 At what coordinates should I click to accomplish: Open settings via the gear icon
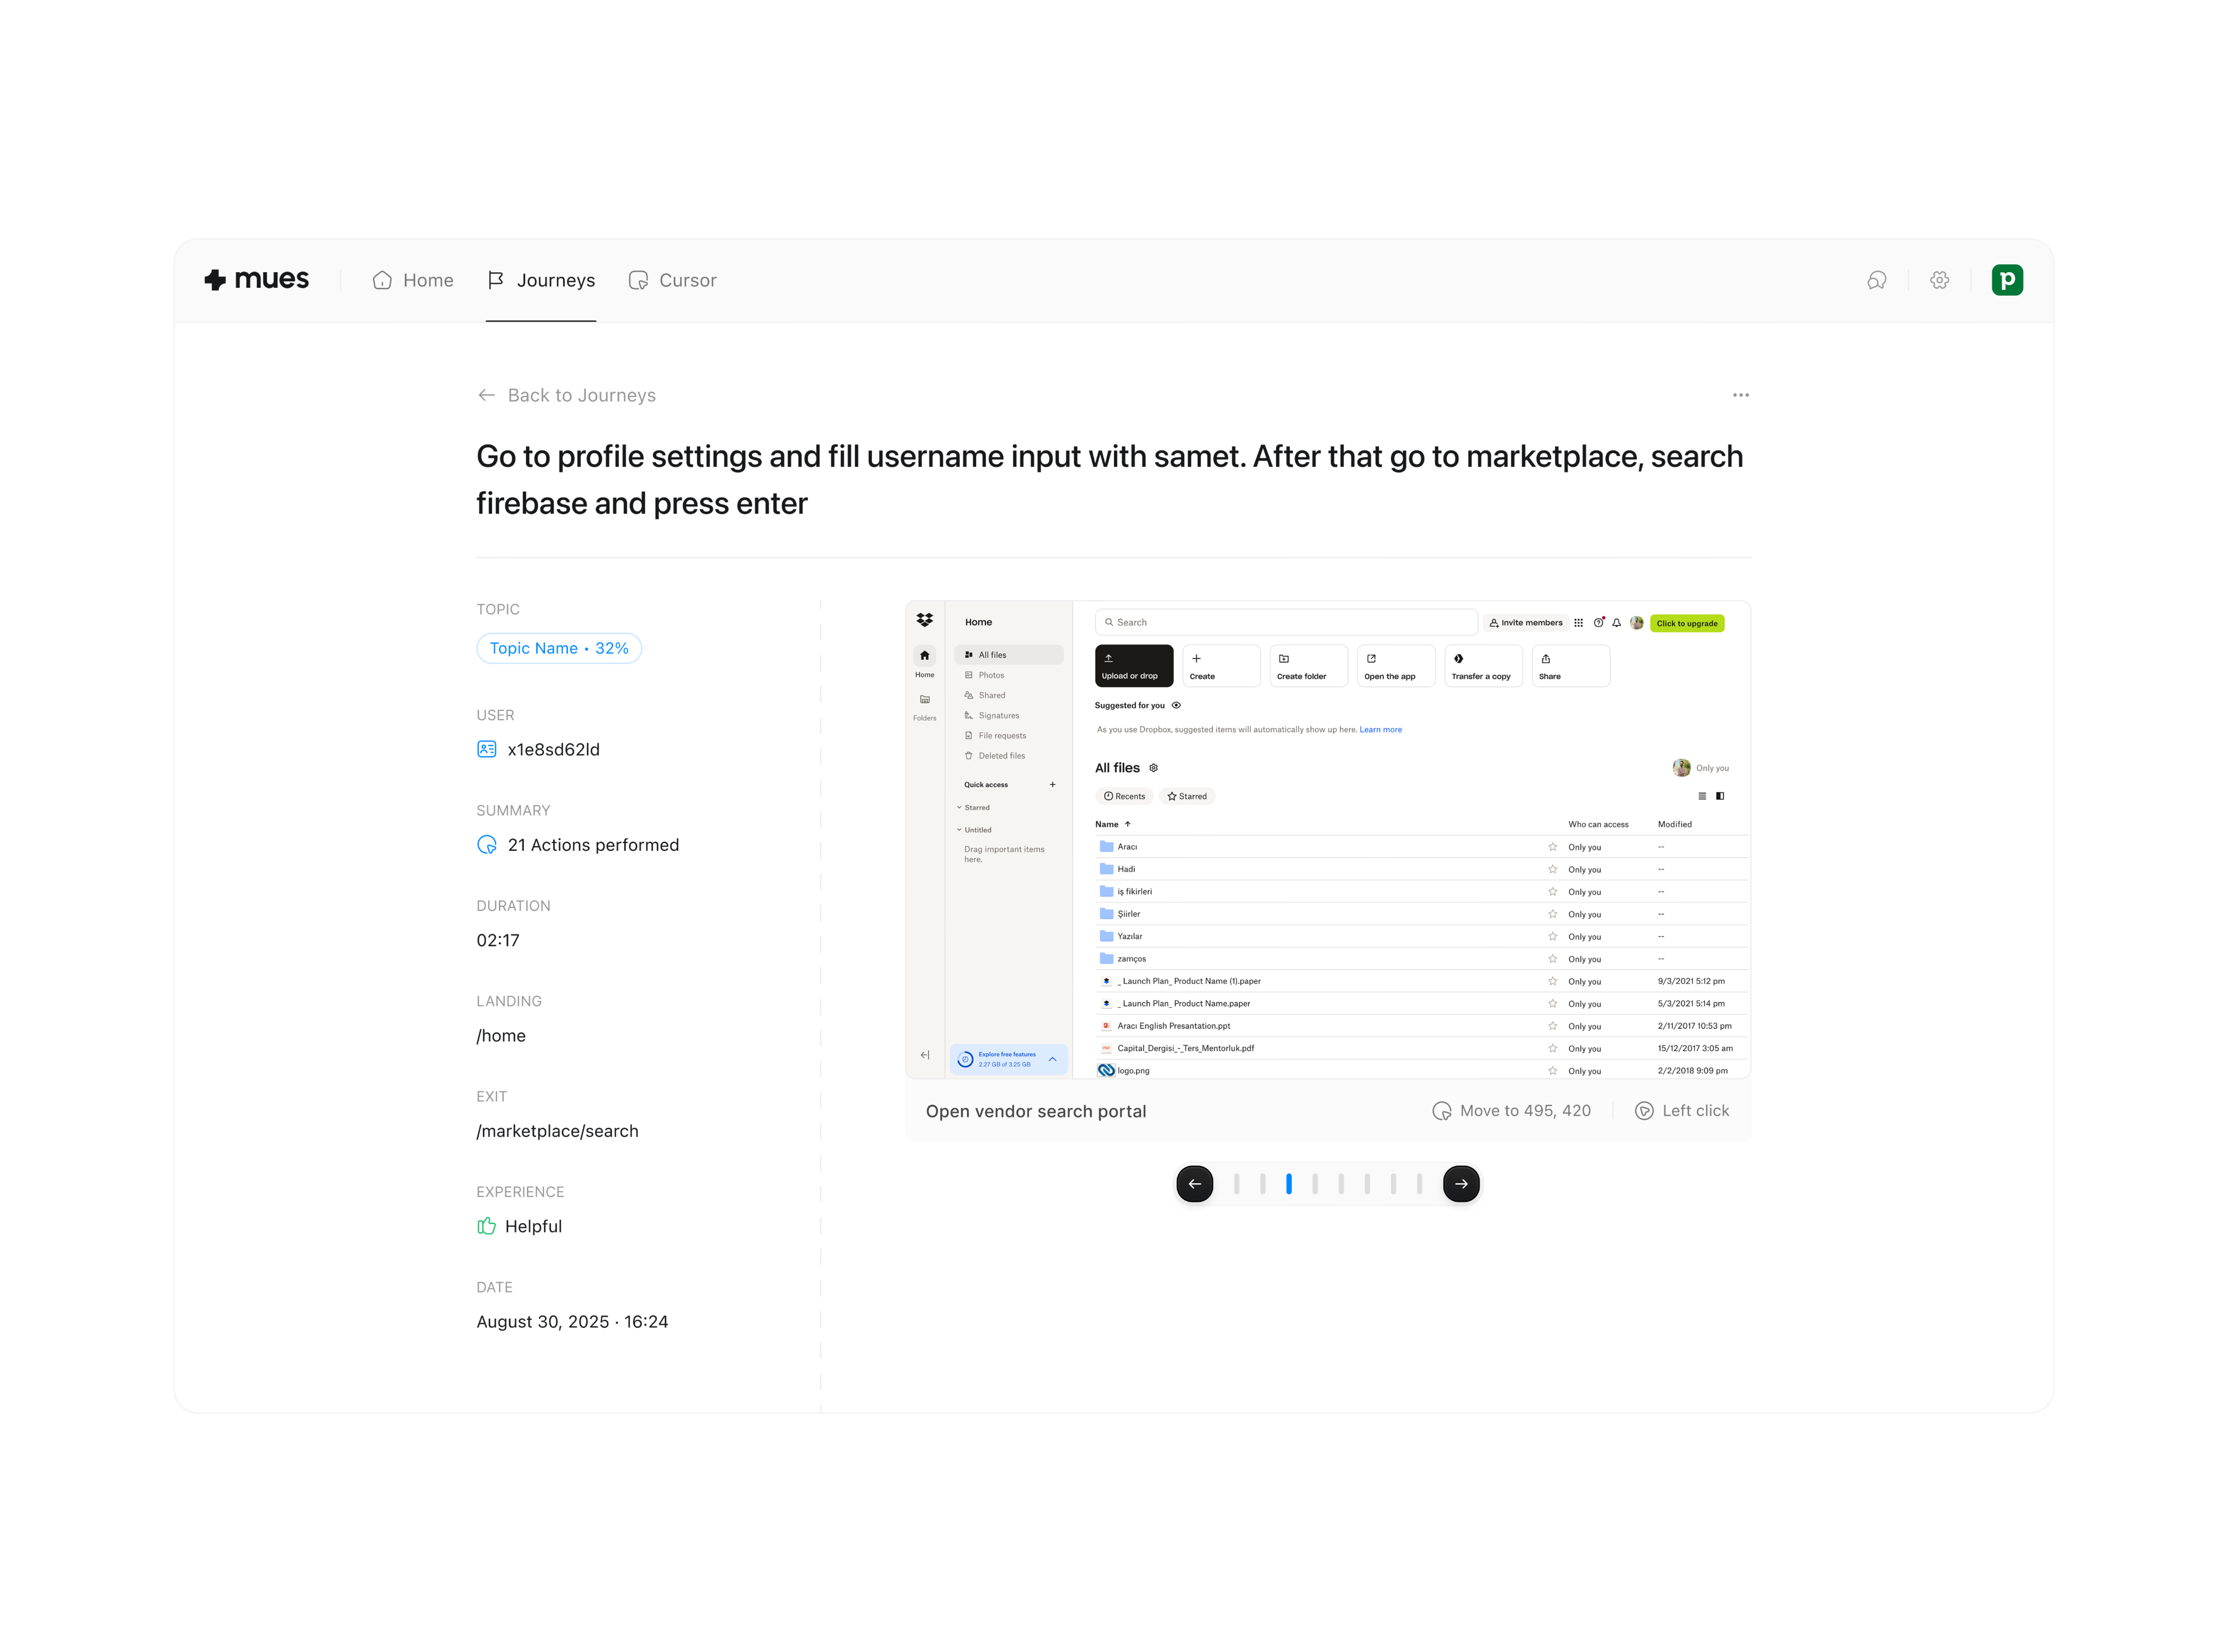coord(1939,280)
